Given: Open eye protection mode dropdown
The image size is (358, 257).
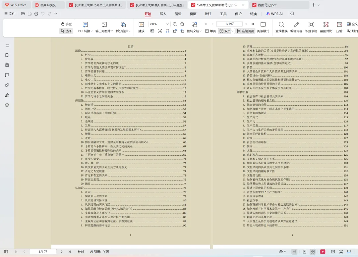Looking at the screenshot, I should [282, 252].
